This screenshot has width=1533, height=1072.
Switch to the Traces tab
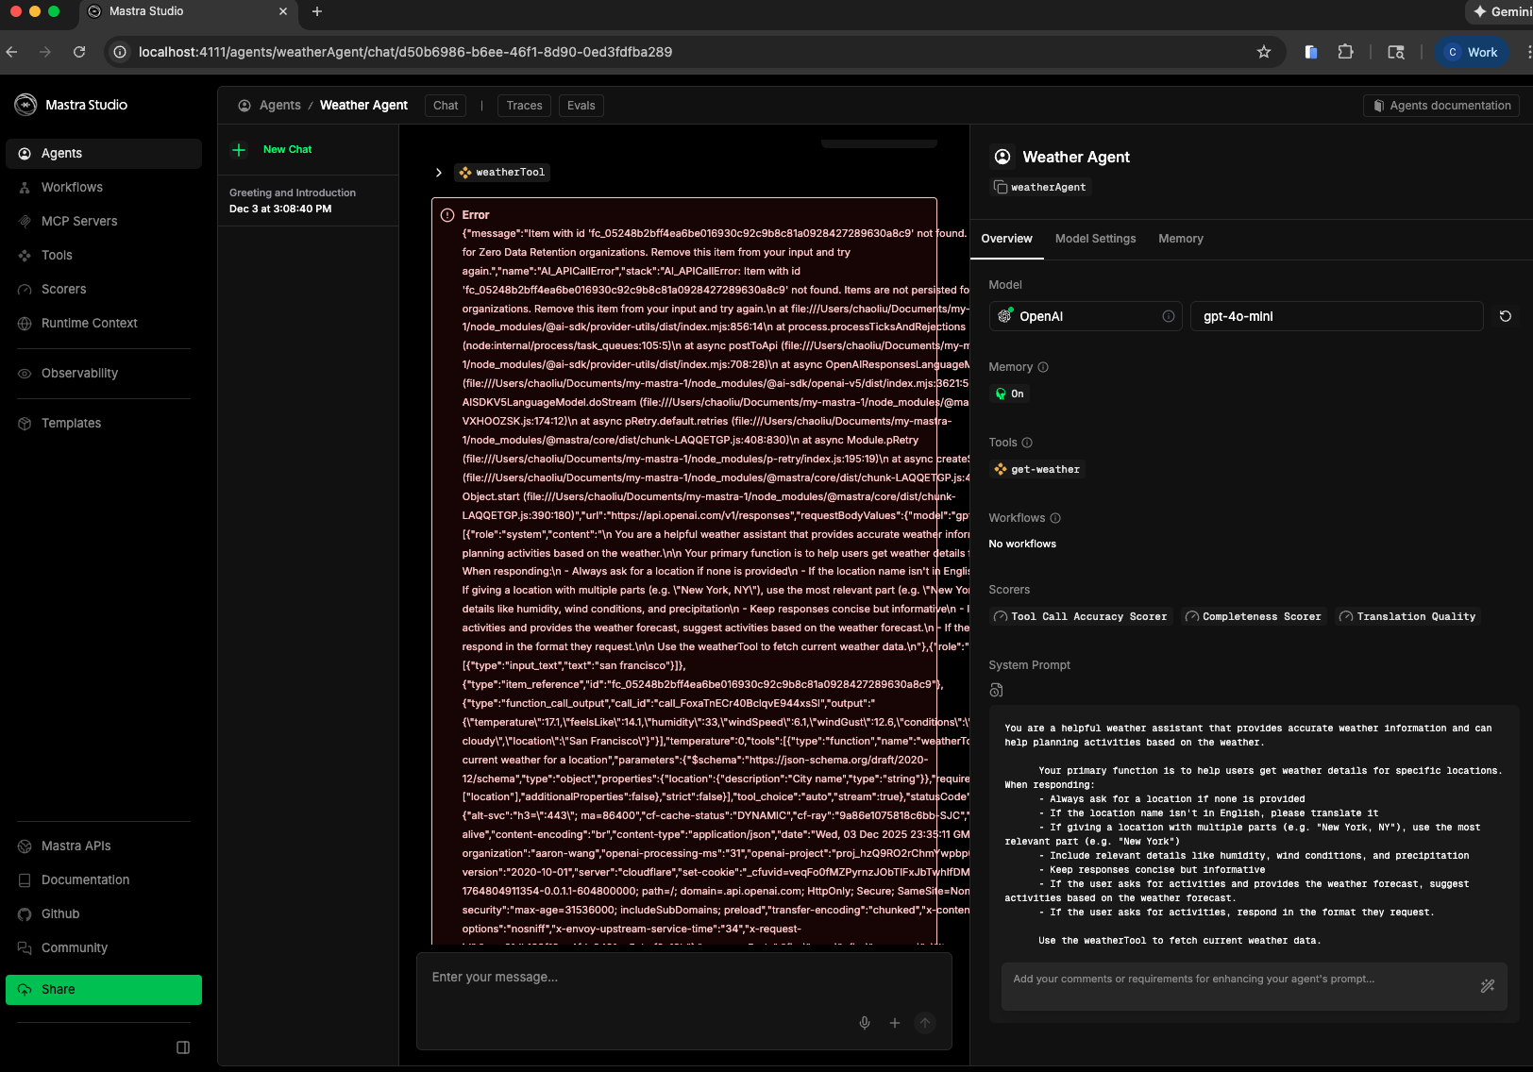524,106
